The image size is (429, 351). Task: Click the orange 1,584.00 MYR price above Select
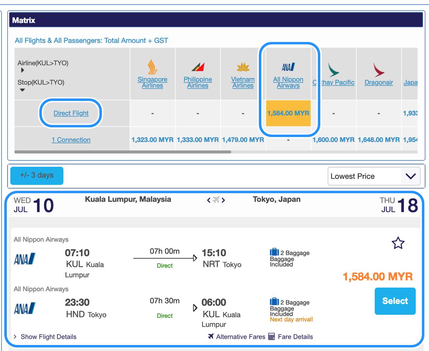(x=378, y=277)
